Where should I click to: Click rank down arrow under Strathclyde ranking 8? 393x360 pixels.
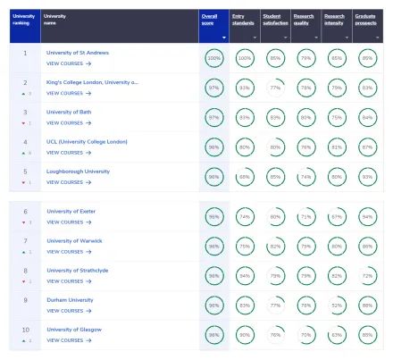(24, 281)
